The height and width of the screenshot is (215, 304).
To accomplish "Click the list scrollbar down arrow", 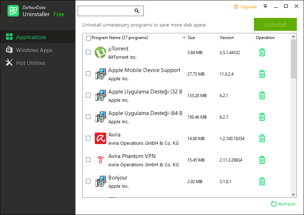I will [293, 195].
